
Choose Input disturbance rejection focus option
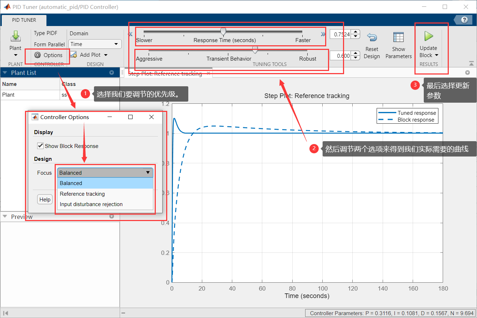[x=105, y=204]
